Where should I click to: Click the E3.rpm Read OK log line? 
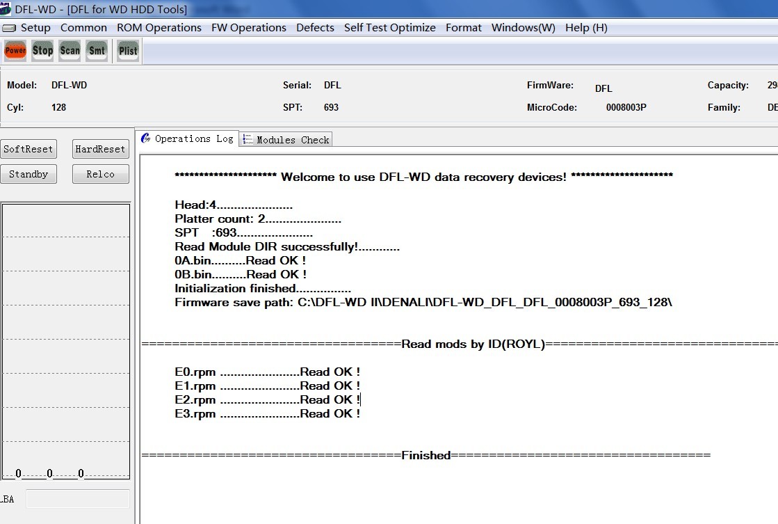[x=268, y=414]
